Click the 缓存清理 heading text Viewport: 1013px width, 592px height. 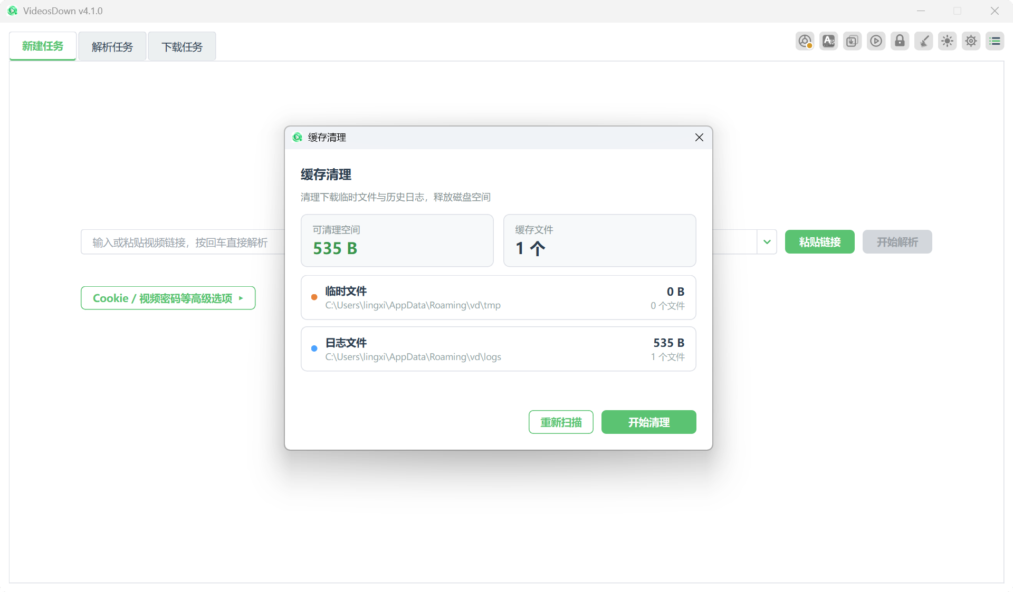(x=326, y=174)
